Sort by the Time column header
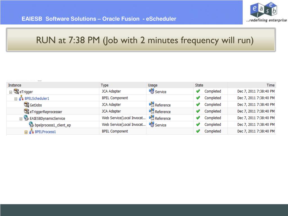288x216 pixels. tap(271, 85)
